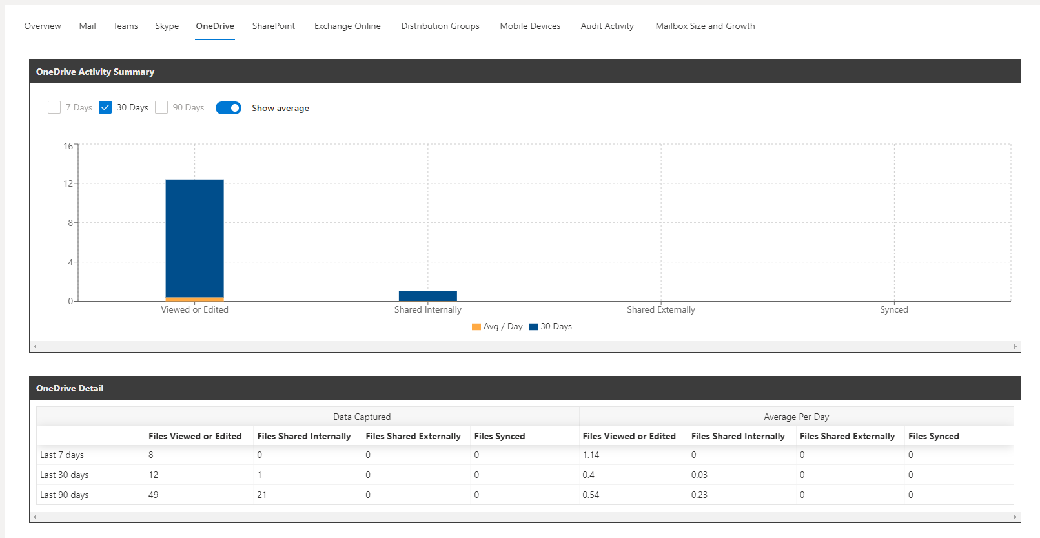Click the Average Per Day group header
The height and width of the screenshot is (538, 1040).
coord(796,417)
